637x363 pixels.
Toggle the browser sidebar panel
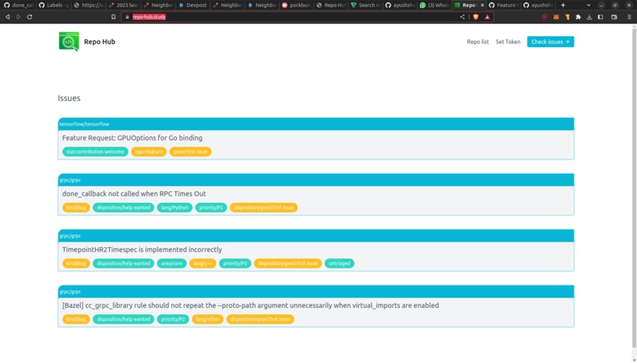tap(601, 17)
